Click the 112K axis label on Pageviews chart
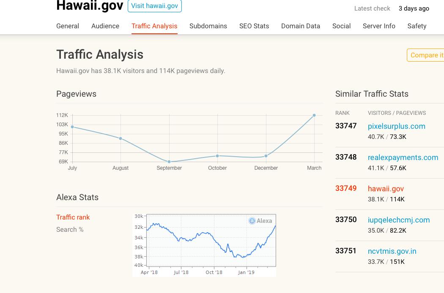This screenshot has height=293, width=444. click(62, 115)
